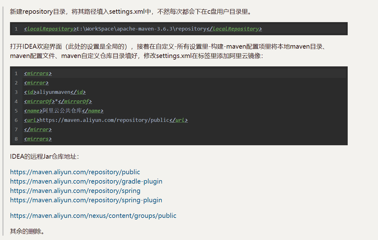Open the nexus content groups public link
Image resolution: width=378 pixels, height=240 pixels.
click(93, 215)
